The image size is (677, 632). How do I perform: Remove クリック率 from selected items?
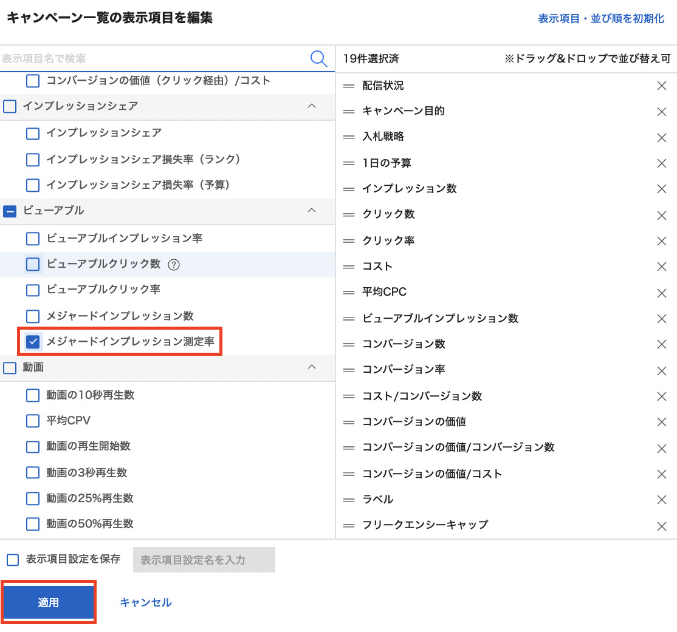[662, 241]
